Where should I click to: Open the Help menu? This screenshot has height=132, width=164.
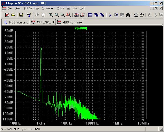[x=82, y=8]
